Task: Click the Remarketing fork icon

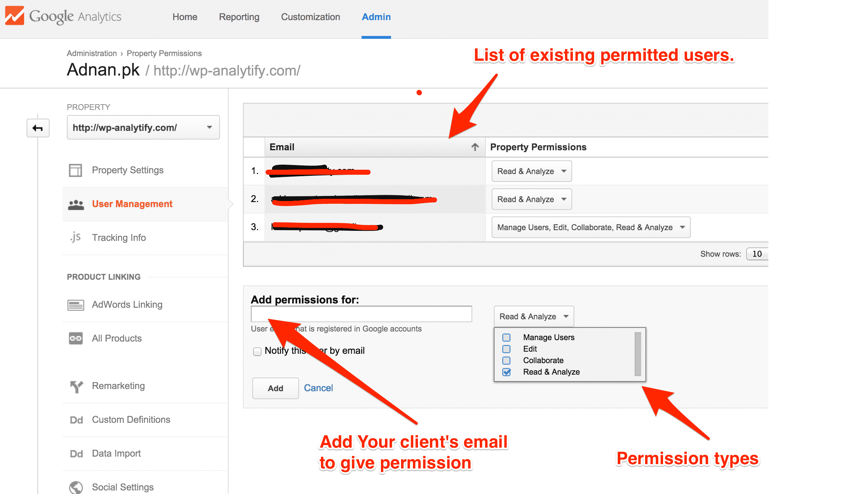Action: [76, 386]
